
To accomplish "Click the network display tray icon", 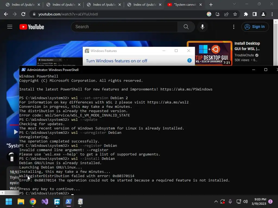I will [239, 201].
